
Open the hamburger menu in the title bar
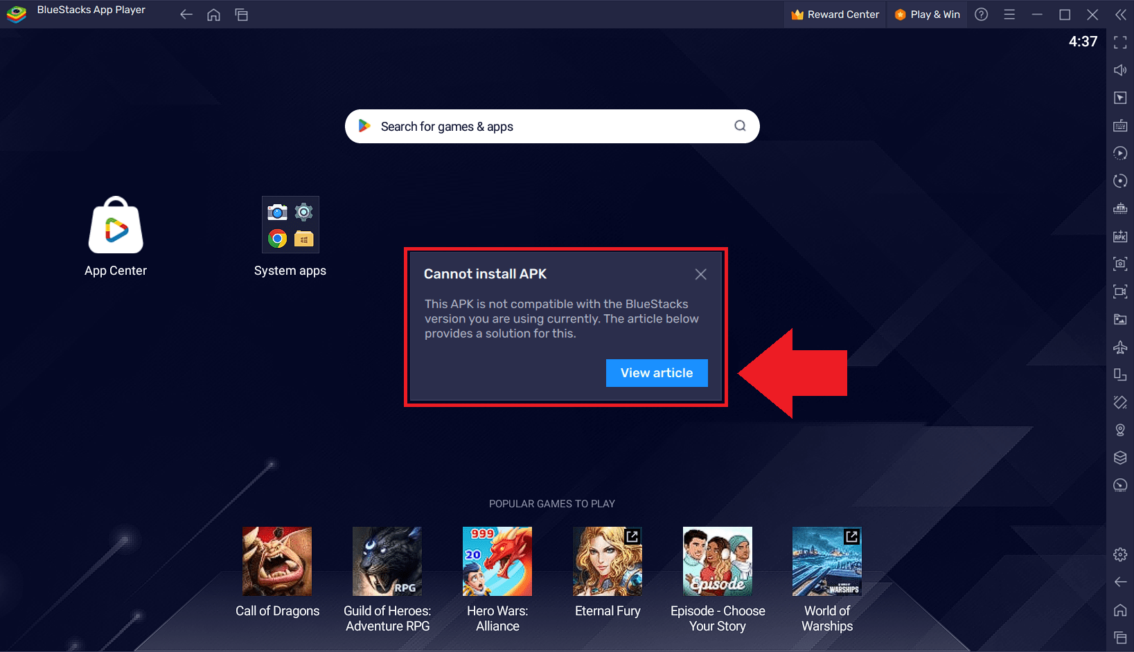click(1009, 14)
